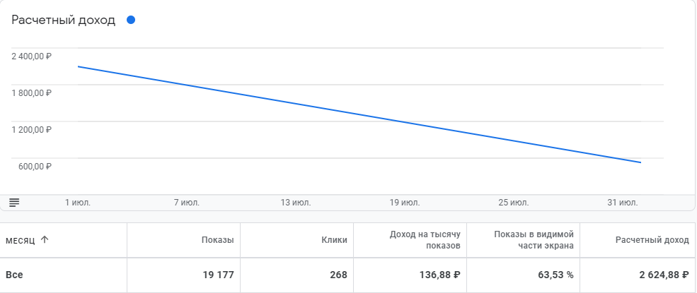Click the 19 июл. date on the axis
Screen dimensions: 697x293
pyautogui.click(x=404, y=203)
